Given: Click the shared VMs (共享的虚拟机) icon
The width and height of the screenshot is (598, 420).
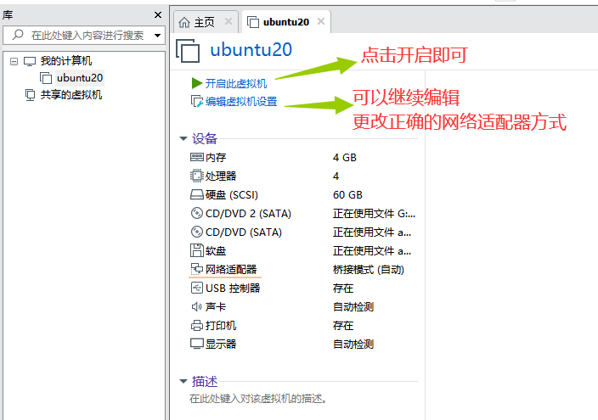Looking at the screenshot, I should [30, 94].
